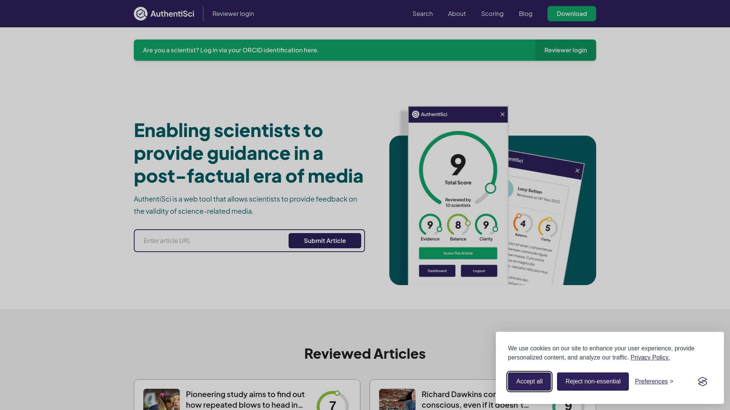Go to the About page
This screenshot has width=730, height=410.
pyautogui.click(x=457, y=14)
